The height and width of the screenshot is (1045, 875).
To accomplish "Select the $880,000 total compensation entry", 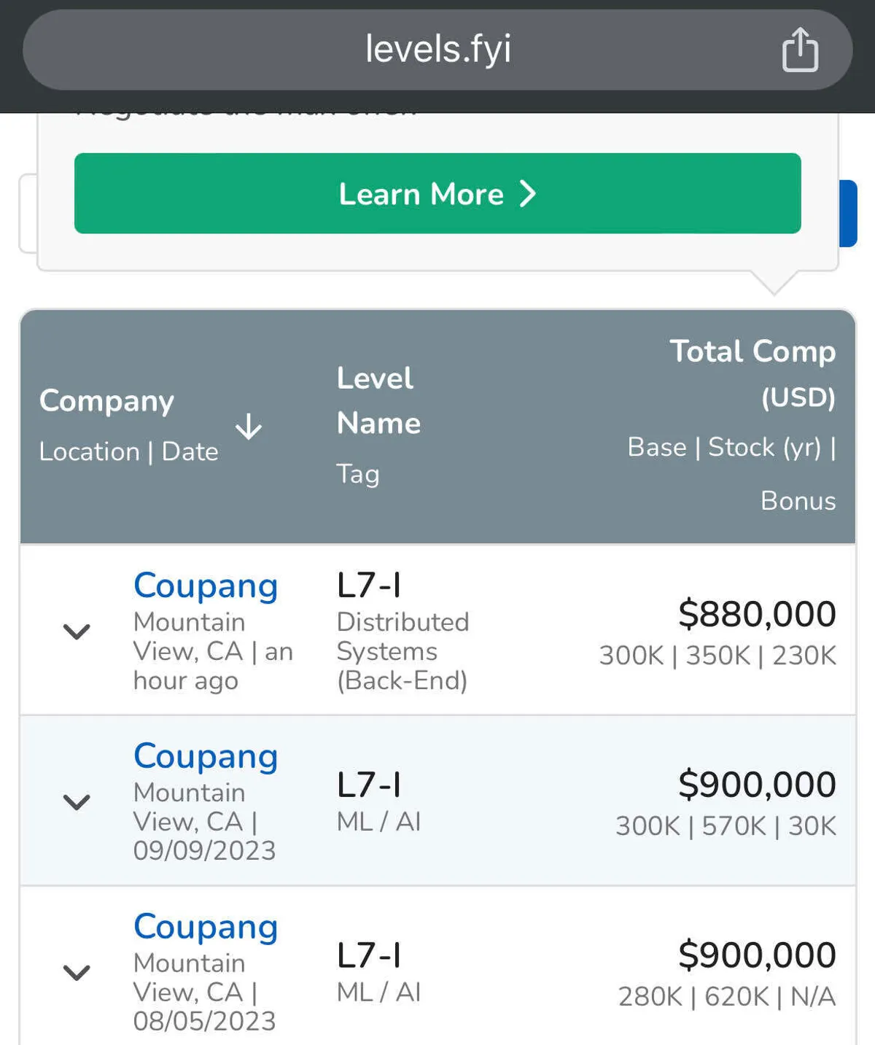I will (x=757, y=613).
